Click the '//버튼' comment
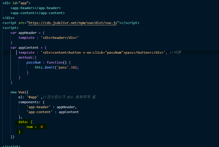The image size is (219, 147). [175, 52]
